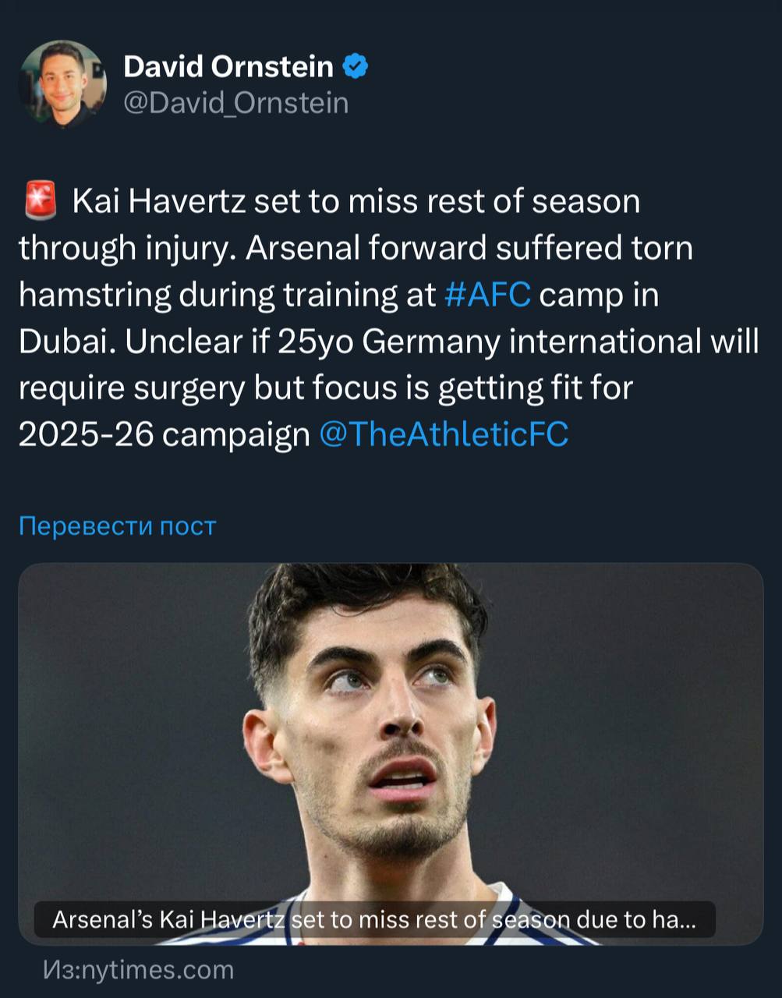Click the @David_Ornstein handle
This screenshot has width=782, height=998.
tap(235, 103)
